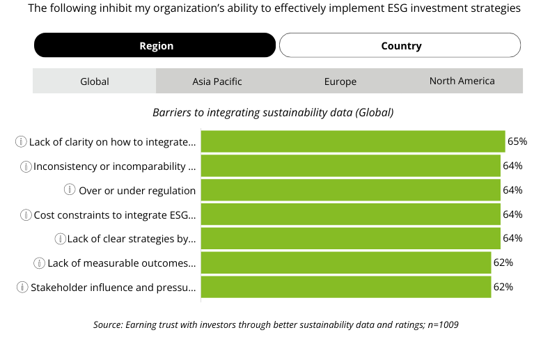Viewport: 557px width, 353px height.
Task: Click info icon beside Cost constraints
Action: pyautogui.click(x=26, y=214)
